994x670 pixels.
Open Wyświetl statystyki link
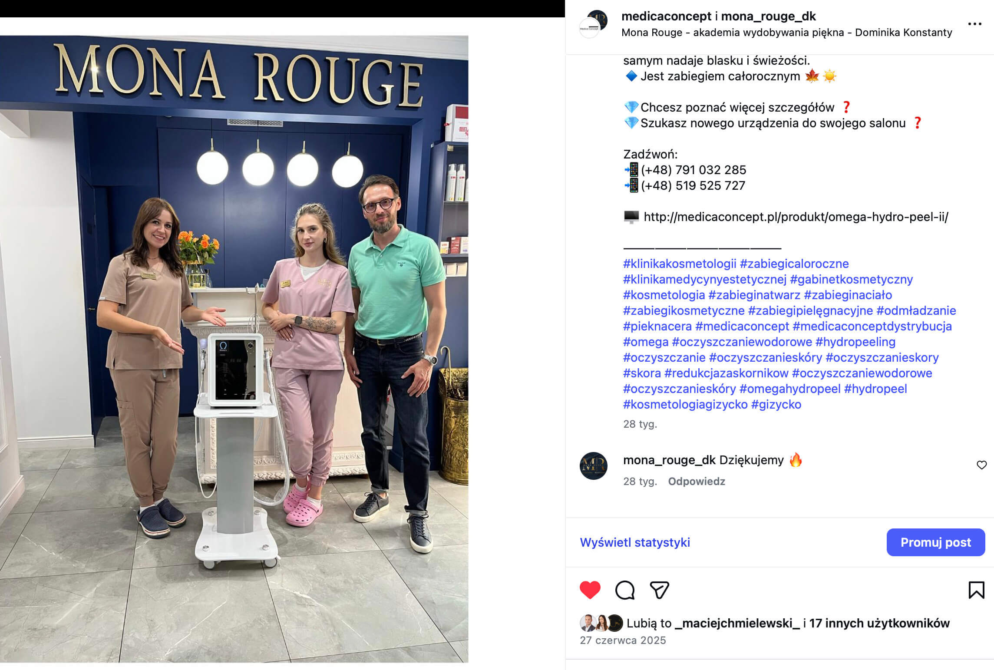point(635,542)
